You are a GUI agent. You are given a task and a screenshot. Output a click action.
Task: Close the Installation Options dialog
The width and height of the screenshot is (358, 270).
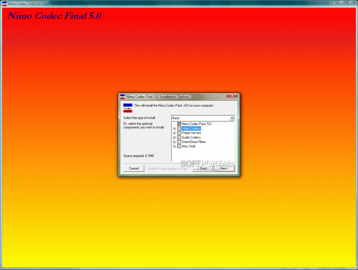(x=232, y=95)
